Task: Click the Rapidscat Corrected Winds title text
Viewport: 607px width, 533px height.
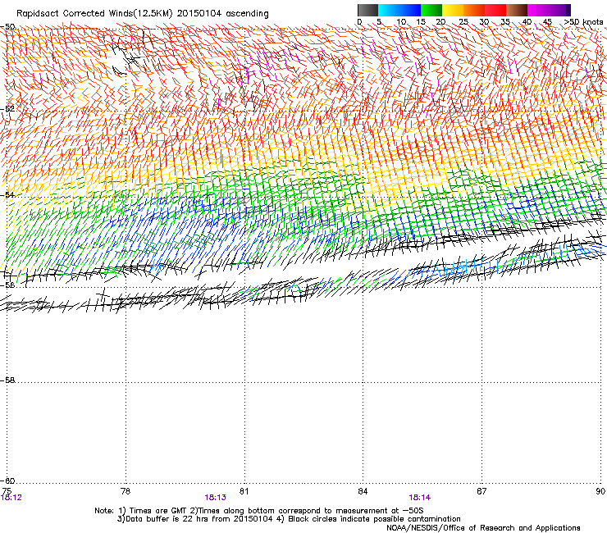Action: pyautogui.click(x=143, y=14)
